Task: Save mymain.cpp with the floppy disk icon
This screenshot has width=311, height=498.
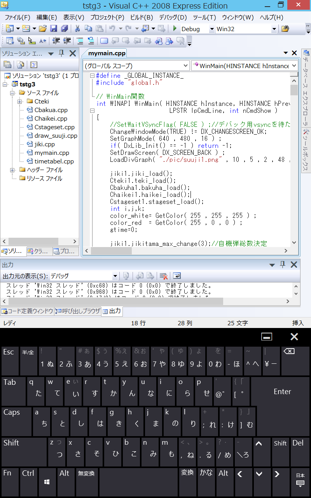Action: pos(54,29)
